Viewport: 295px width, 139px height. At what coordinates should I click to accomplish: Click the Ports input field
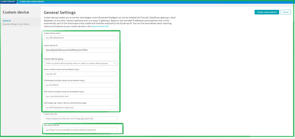[x=80, y=74]
